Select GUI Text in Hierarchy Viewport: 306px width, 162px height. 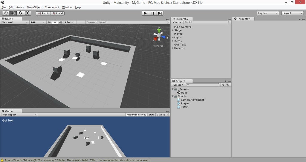click(x=180, y=44)
